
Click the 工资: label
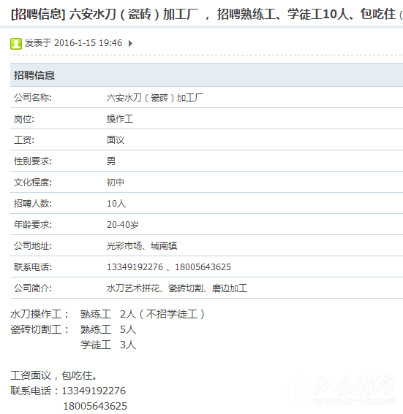pyautogui.click(x=24, y=140)
